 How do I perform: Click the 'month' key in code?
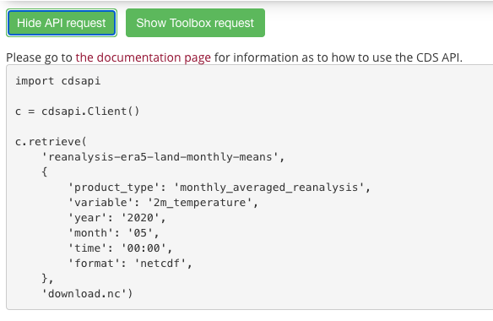(x=91, y=233)
